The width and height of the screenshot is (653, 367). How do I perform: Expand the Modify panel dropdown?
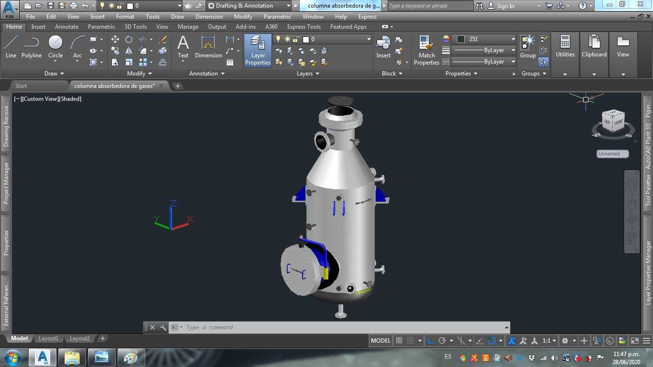click(140, 74)
